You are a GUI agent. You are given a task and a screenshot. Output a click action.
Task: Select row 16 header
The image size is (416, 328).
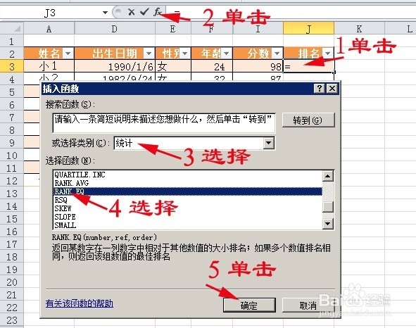12,232
